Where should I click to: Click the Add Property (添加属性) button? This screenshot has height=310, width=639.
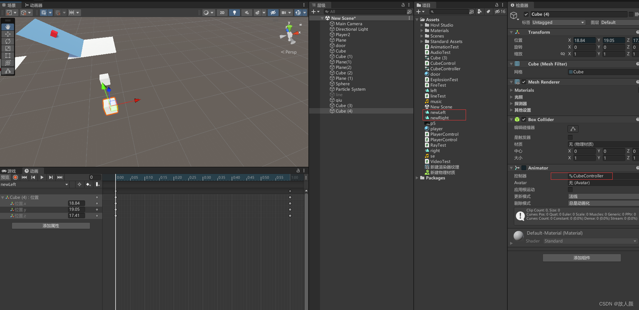(x=51, y=226)
